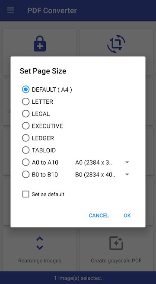The height and width of the screenshot is (284, 156).
Task: Open the hamburger navigation menu
Action: coord(10,10)
